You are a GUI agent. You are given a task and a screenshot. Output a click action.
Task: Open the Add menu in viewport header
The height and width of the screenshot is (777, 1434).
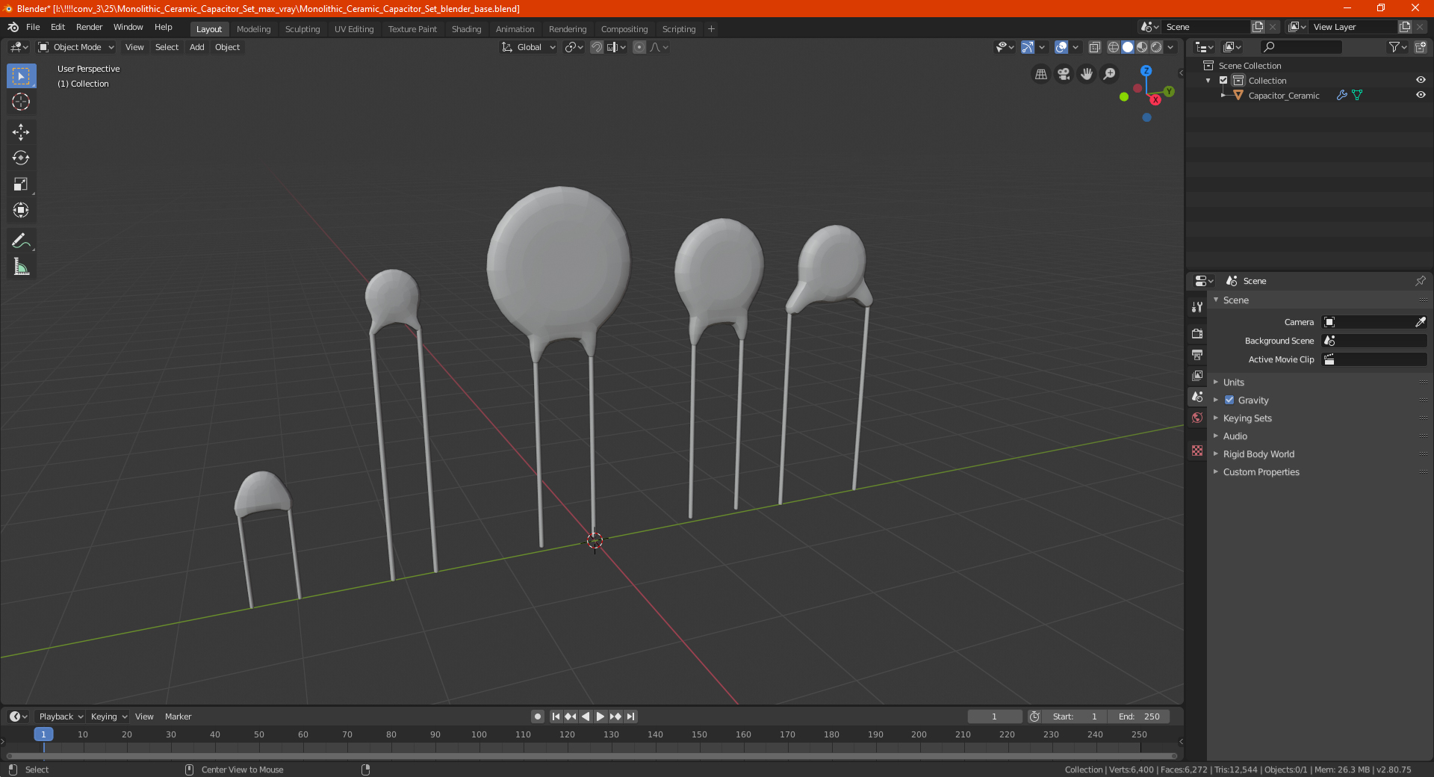[196, 47]
